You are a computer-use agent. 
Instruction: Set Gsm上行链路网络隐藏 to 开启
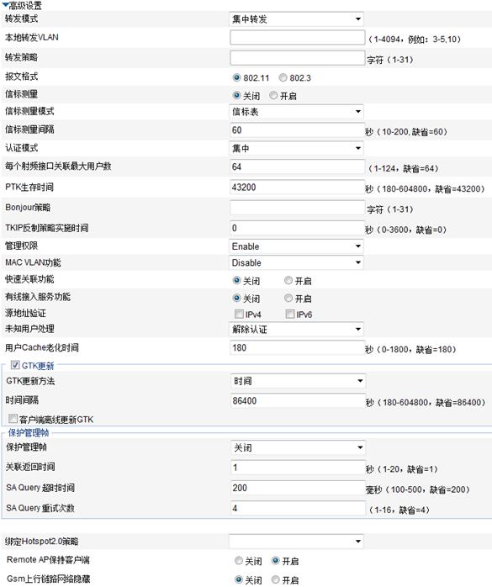[276, 579]
